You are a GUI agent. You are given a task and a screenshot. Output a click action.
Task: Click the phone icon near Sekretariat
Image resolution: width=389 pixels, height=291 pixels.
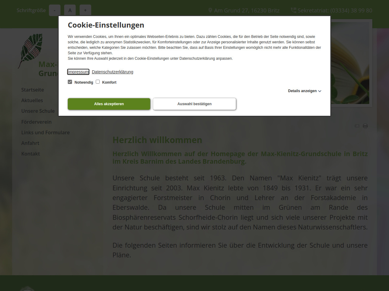pyautogui.click(x=293, y=10)
